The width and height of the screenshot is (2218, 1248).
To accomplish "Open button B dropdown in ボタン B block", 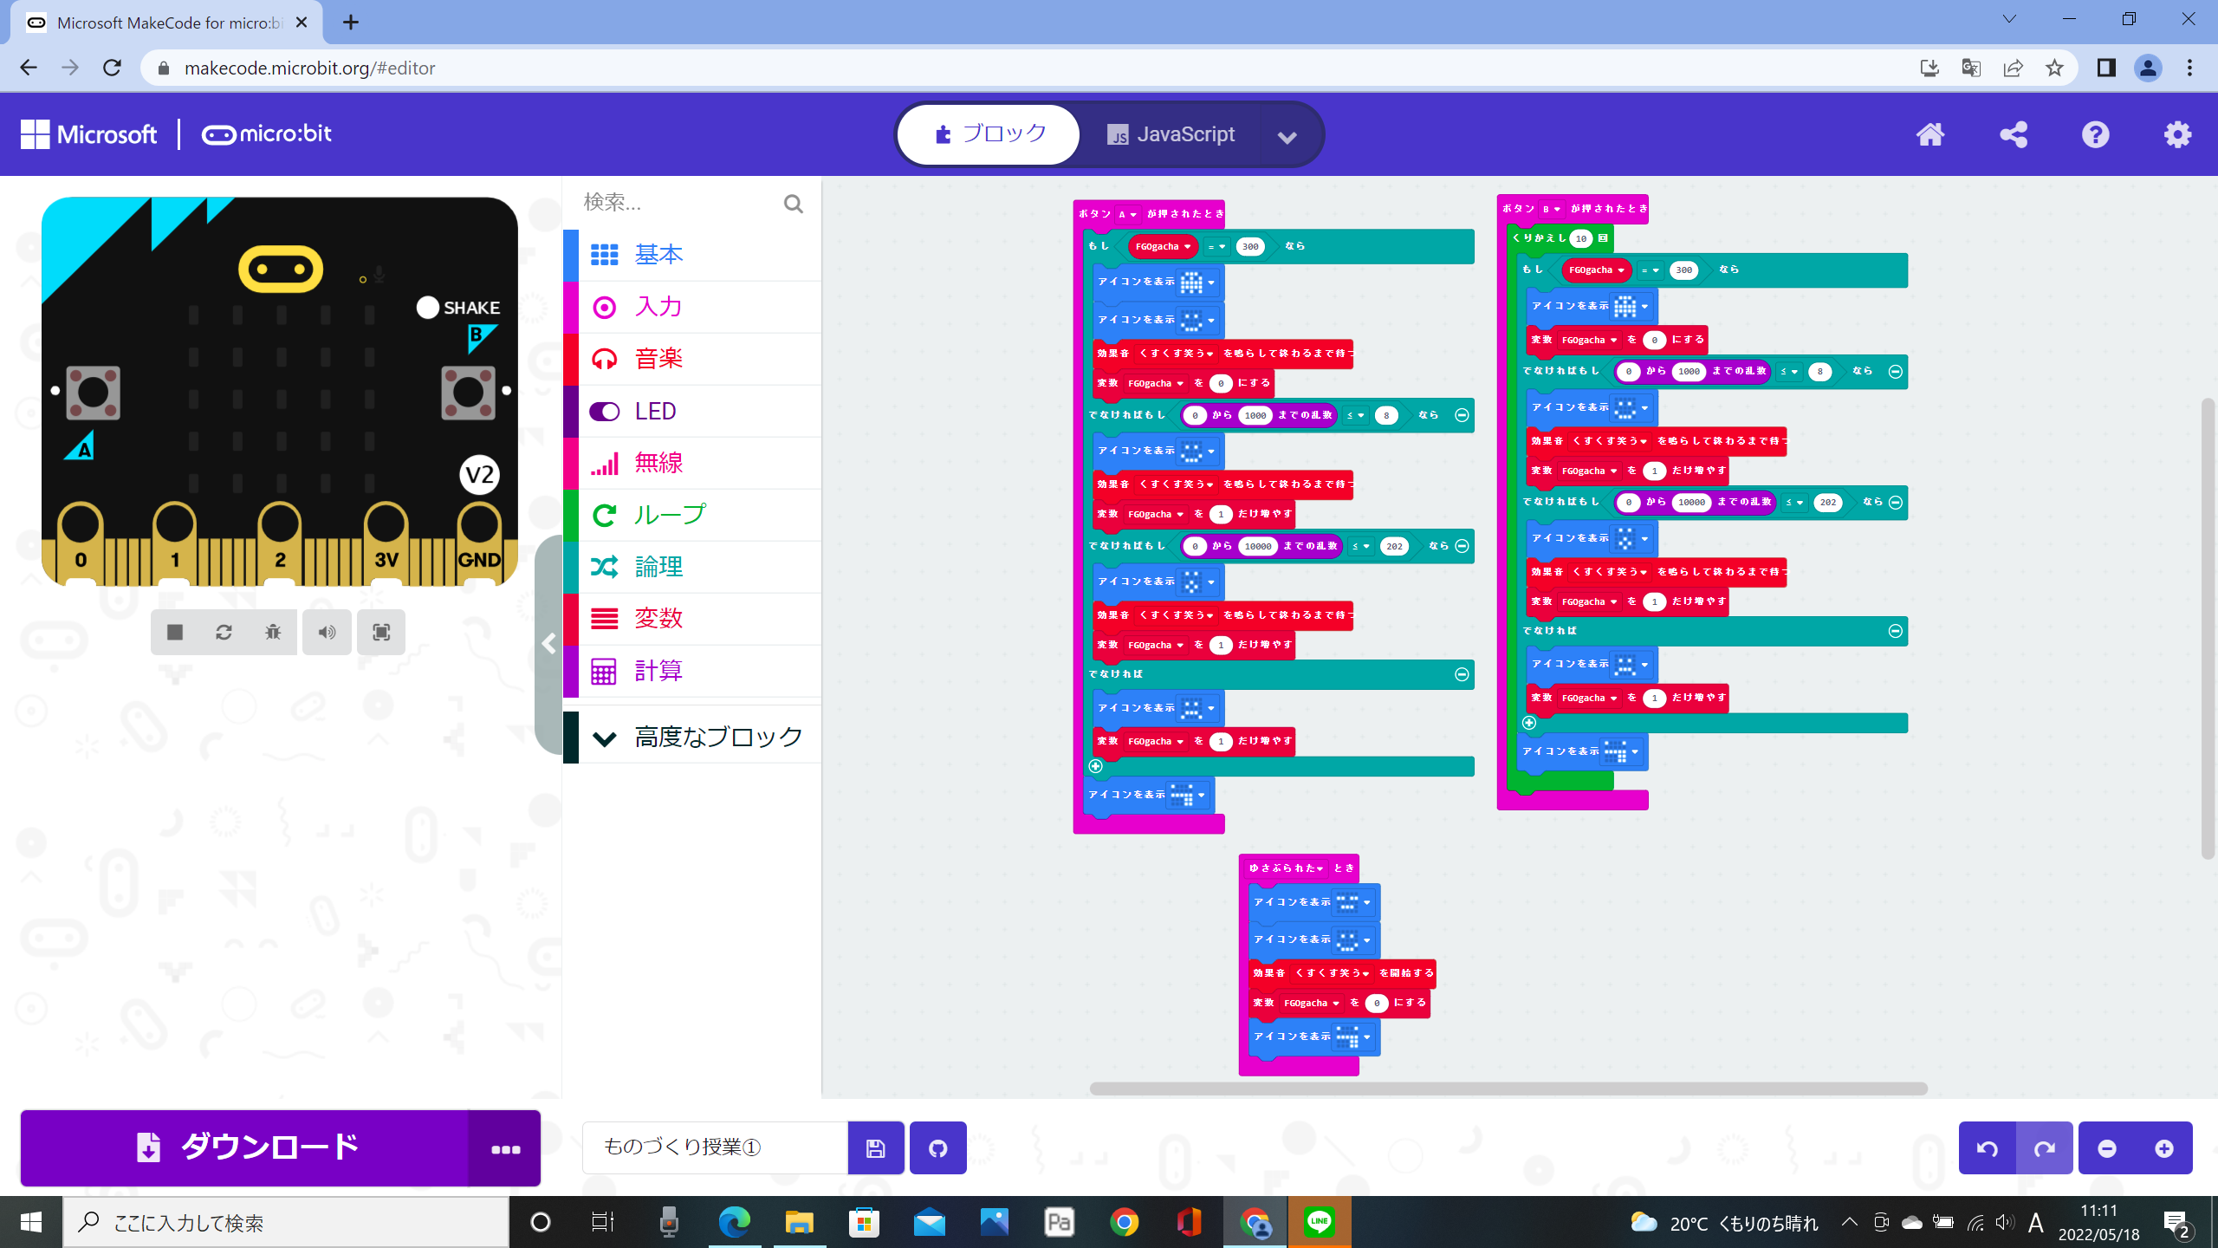I will (1551, 209).
